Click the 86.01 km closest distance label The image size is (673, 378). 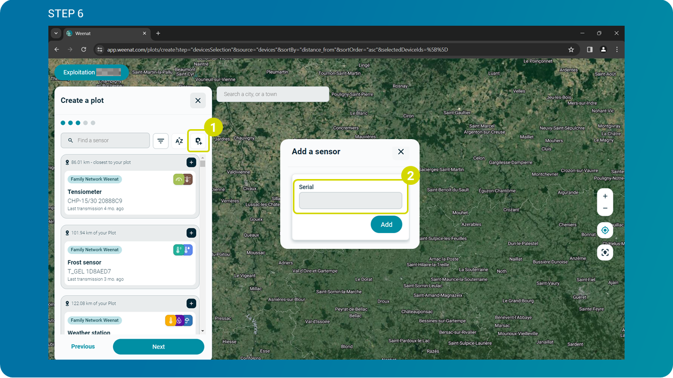pyautogui.click(x=101, y=162)
